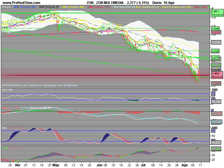Click the '07' date axis label

[x=26, y=165]
